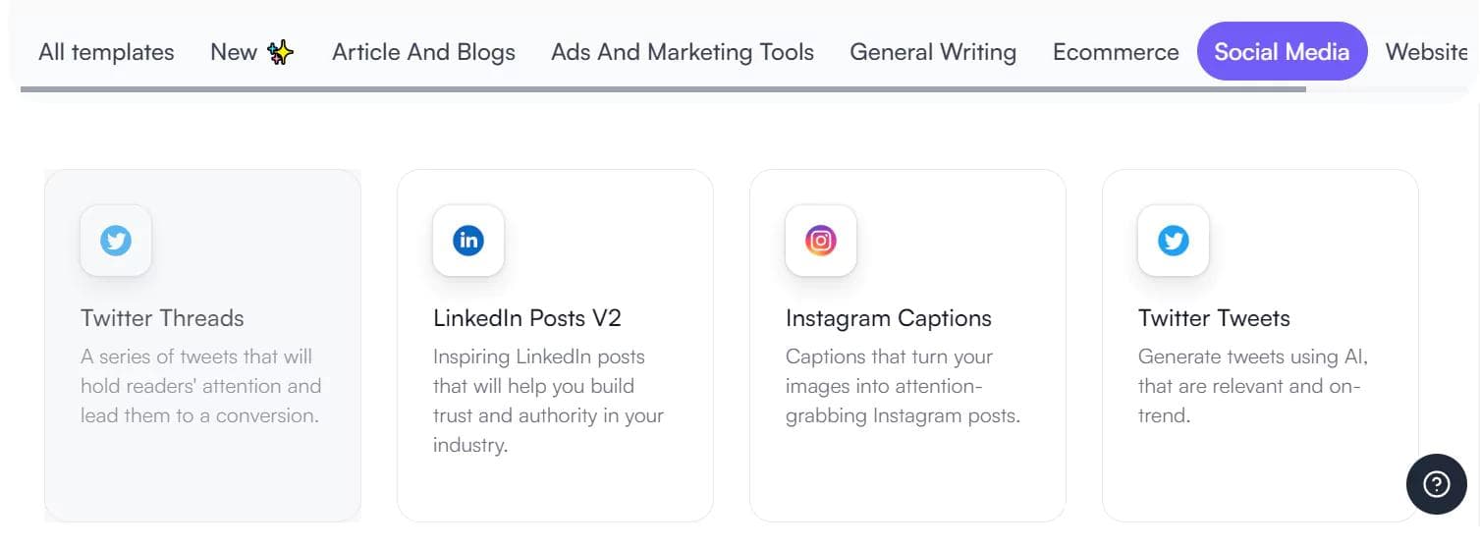Choose the Instagram Captions template title
Screen dimensions: 1480x548
889,318
